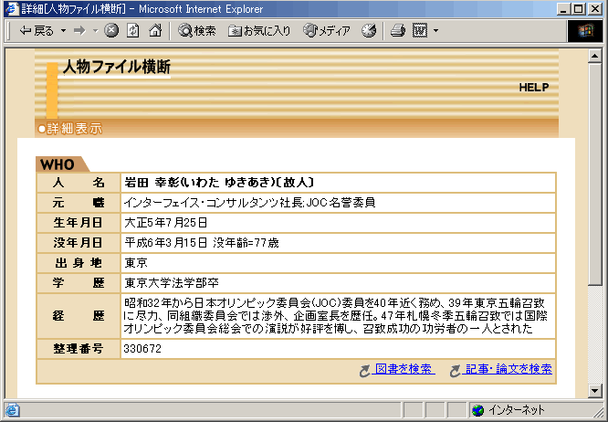Click the Windows logo throbber

(x=585, y=30)
